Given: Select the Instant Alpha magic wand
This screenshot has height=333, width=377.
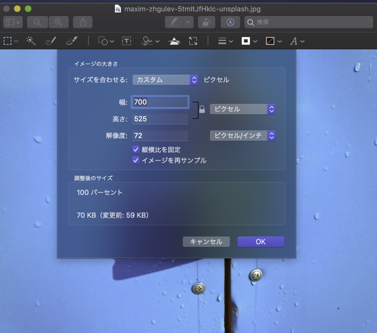Looking at the screenshot, I should (31, 41).
